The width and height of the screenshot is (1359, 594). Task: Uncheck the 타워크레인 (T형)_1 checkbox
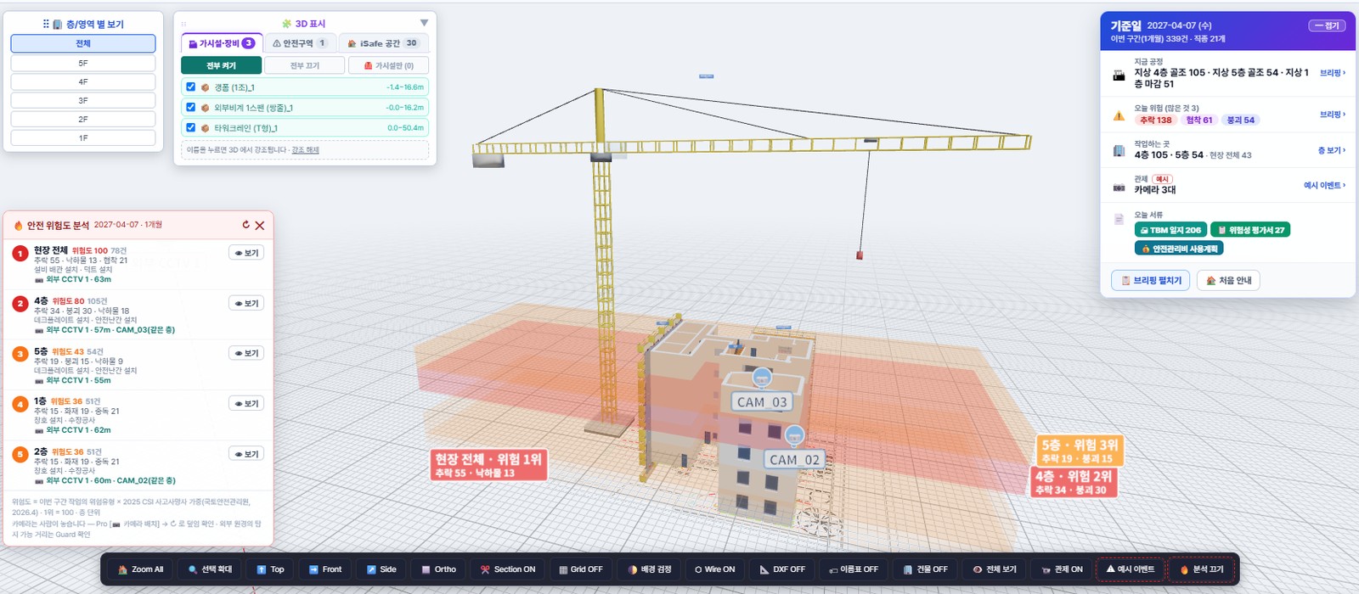pyautogui.click(x=190, y=127)
